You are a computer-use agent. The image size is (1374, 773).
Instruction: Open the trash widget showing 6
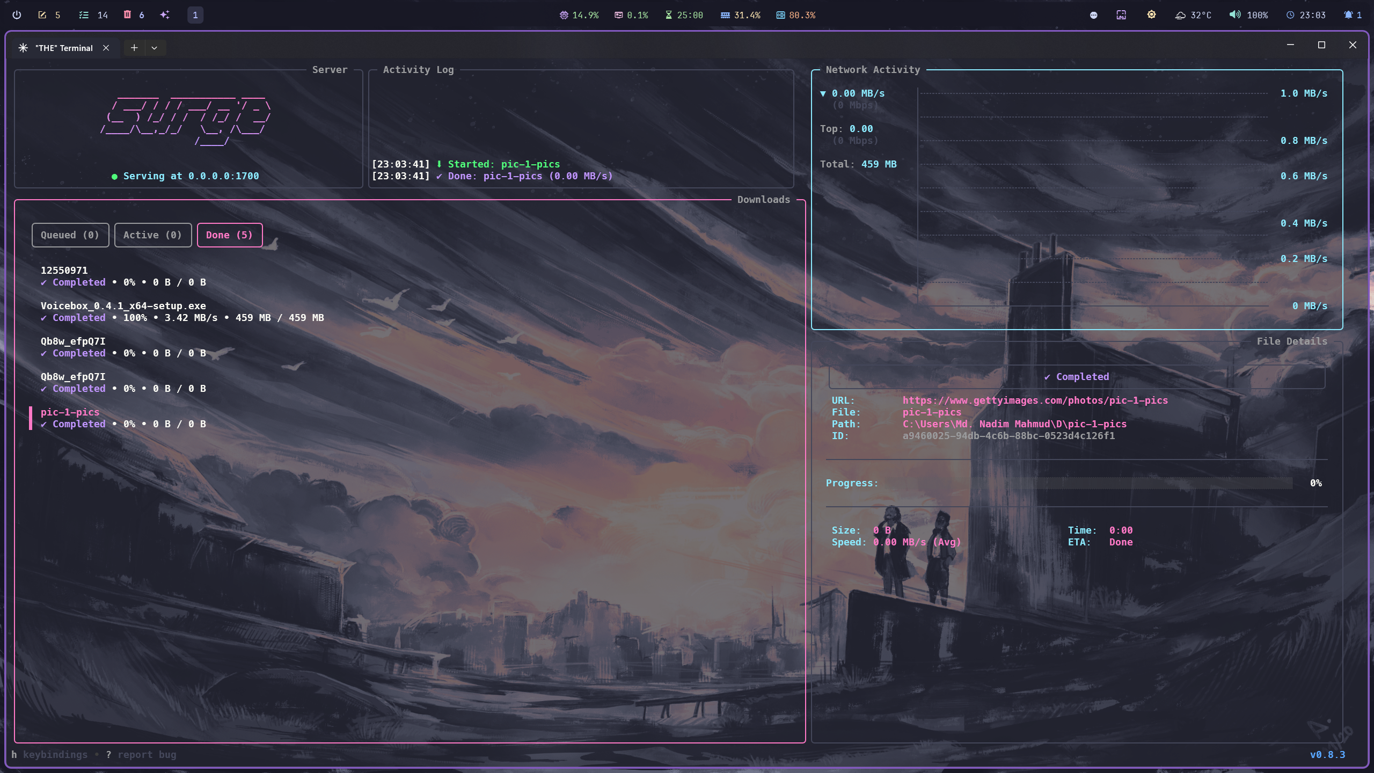coord(134,15)
